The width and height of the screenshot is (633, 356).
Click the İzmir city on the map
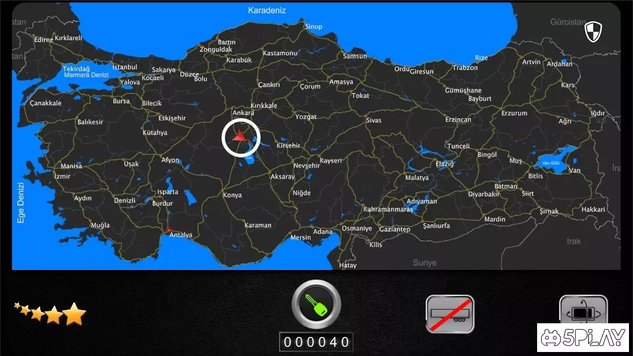click(x=61, y=176)
